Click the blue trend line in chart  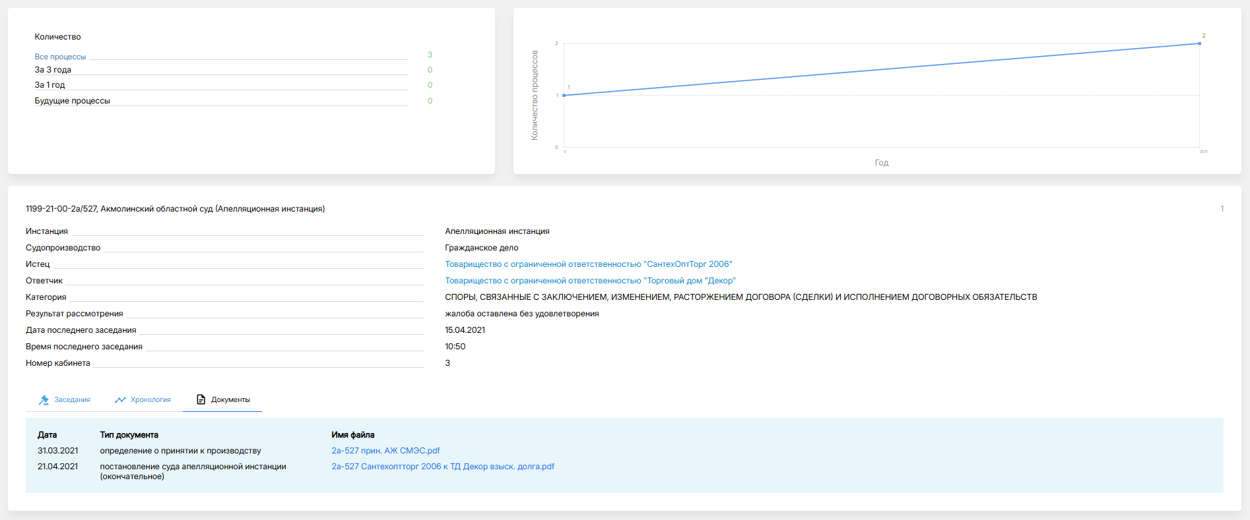point(882,69)
